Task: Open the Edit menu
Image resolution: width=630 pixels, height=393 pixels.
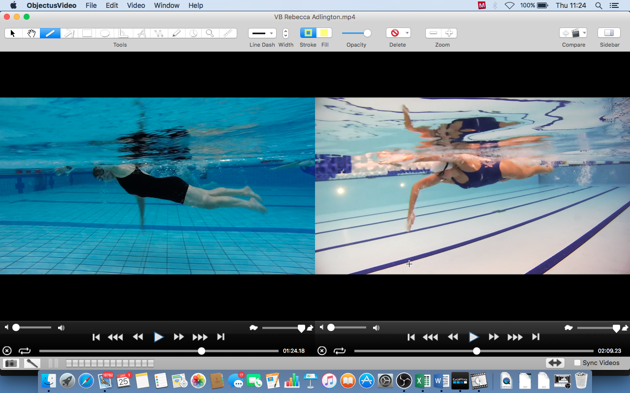Action: click(112, 5)
